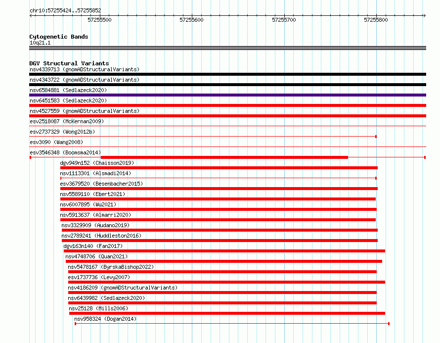Select nsv5913637 Almarri2020 label
This screenshot has height=343, width=440.
click(95, 215)
